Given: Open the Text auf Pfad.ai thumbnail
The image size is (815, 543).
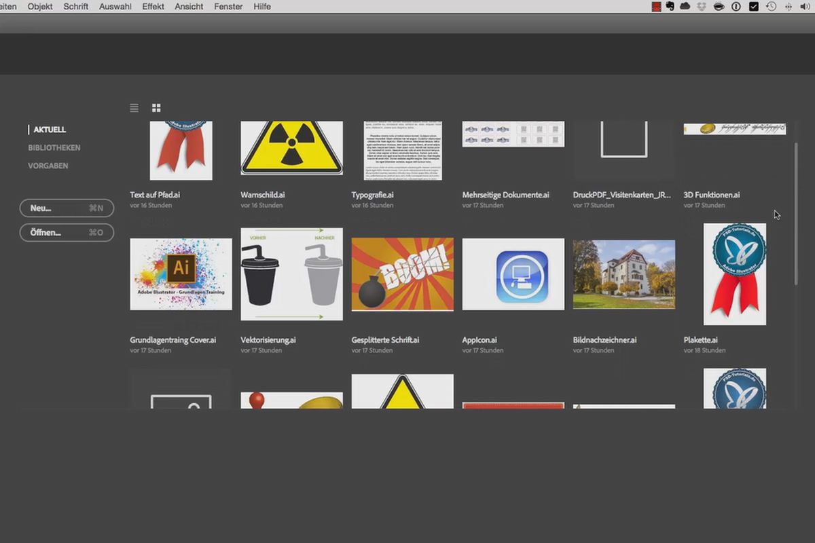Looking at the screenshot, I should (x=181, y=151).
